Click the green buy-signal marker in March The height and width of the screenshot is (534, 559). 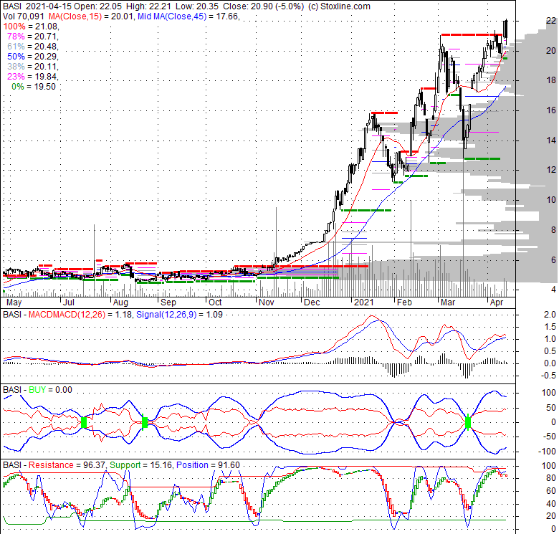[468, 422]
